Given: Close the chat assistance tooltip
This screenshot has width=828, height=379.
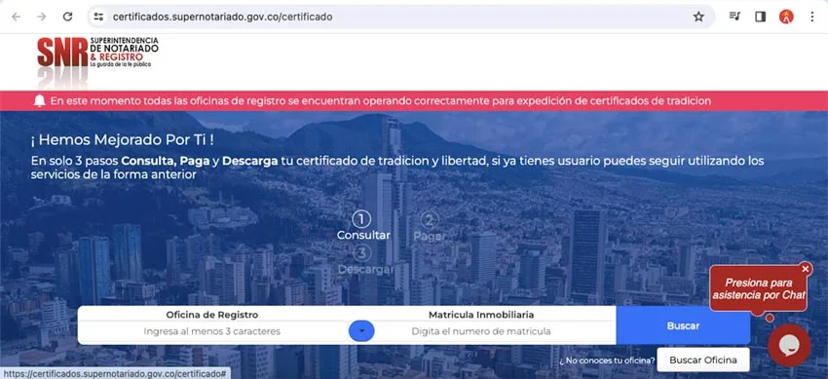Looking at the screenshot, I should [806, 269].
